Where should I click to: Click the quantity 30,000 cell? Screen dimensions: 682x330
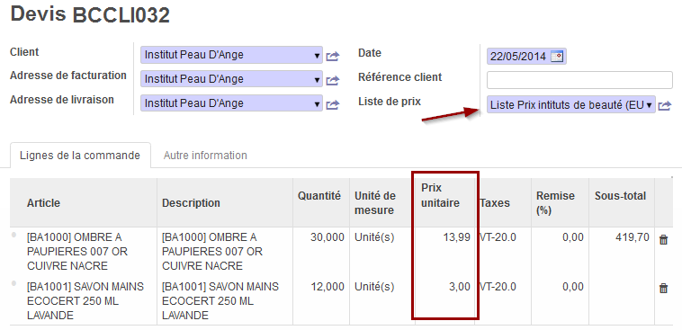328,237
